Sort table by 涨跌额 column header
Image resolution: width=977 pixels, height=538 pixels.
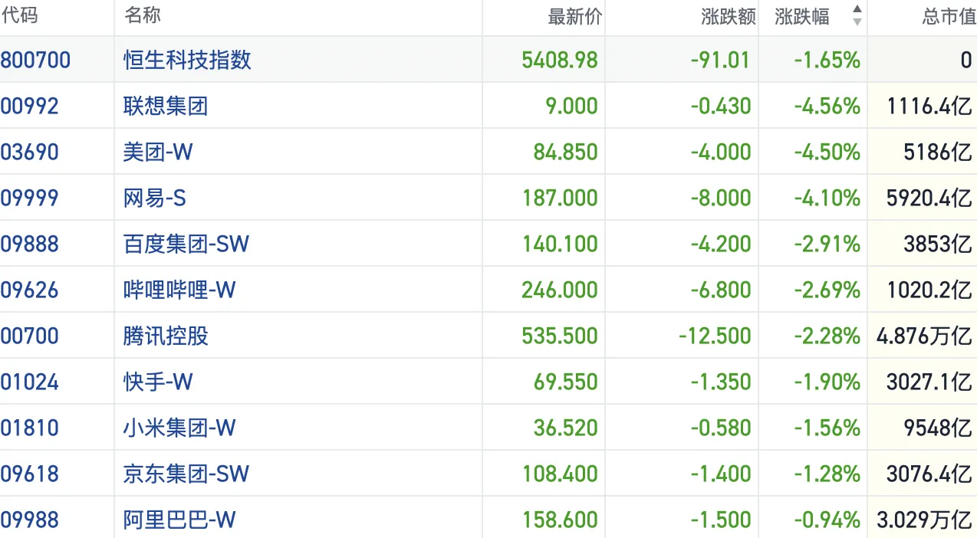point(728,17)
